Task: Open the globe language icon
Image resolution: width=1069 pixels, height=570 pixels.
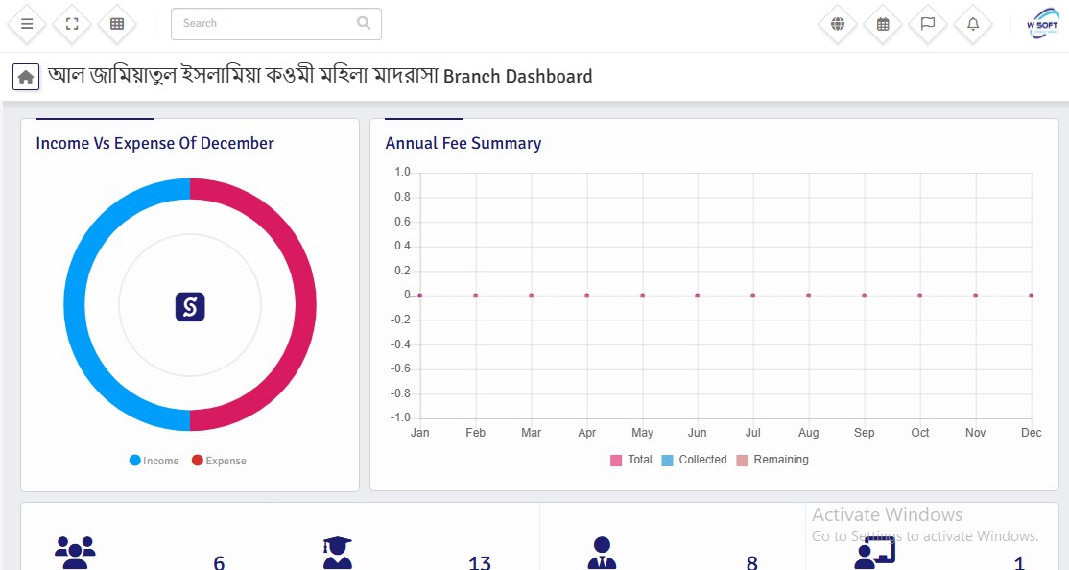Action: tap(838, 24)
